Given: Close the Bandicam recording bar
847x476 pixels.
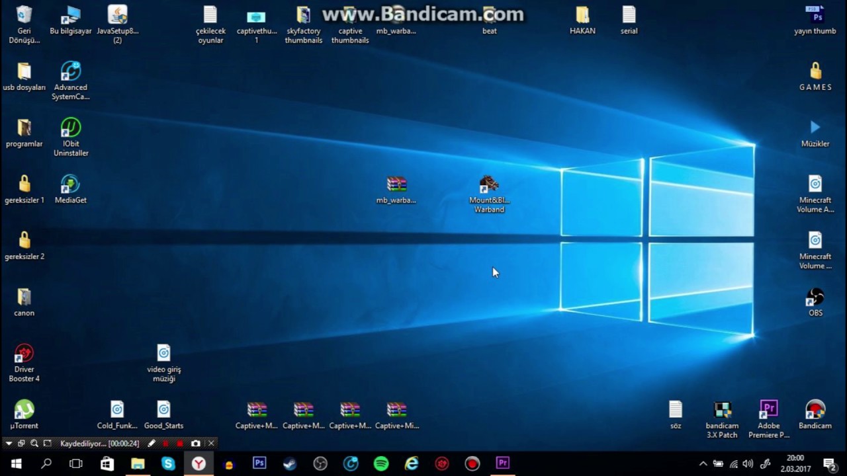Looking at the screenshot, I should point(211,444).
